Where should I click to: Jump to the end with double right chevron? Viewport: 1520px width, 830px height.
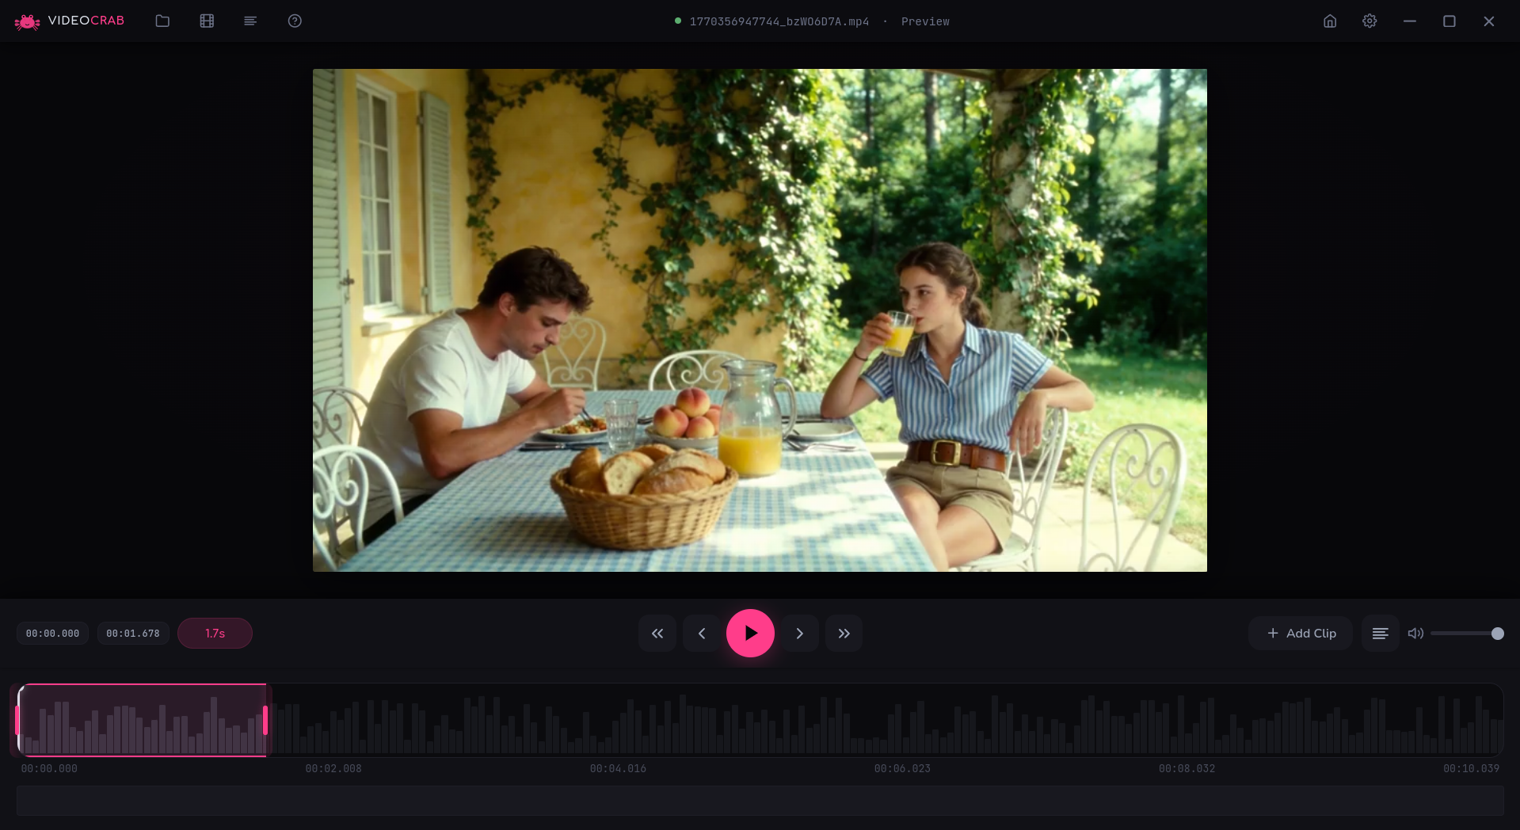tap(844, 633)
